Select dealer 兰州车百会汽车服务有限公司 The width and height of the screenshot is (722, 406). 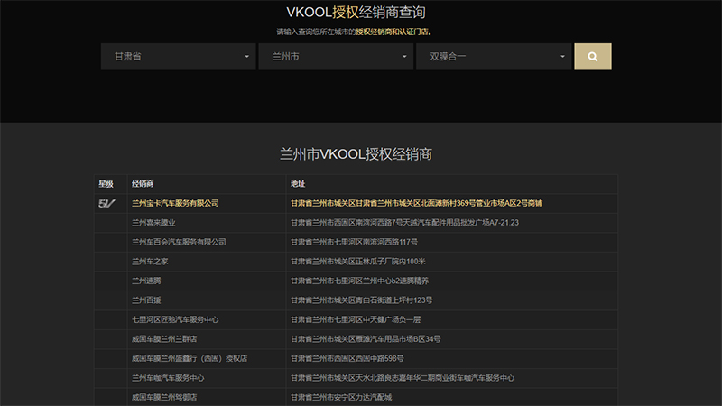(179, 242)
